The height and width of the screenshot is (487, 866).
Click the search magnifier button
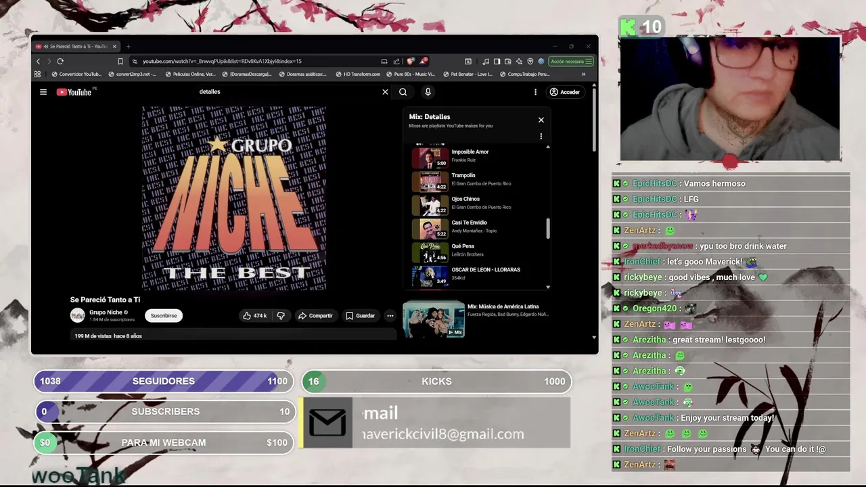[403, 92]
